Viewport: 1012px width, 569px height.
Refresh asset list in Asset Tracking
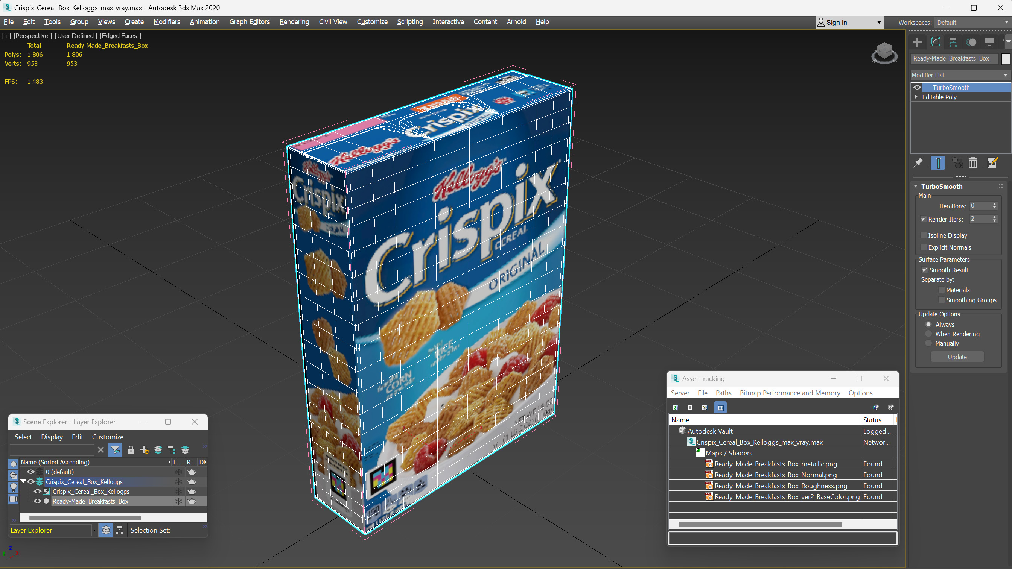tap(675, 408)
